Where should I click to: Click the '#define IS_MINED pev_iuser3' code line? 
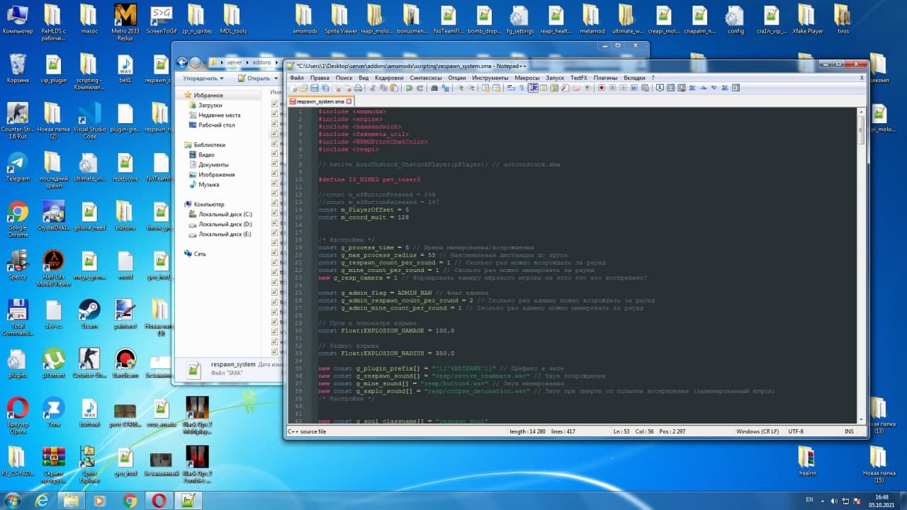click(x=369, y=179)
